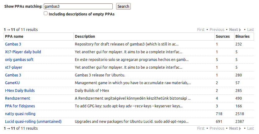This screenshot has width=259, height=134.
Task: Click the top Last pagination link
Action: (x=251, y=30)
